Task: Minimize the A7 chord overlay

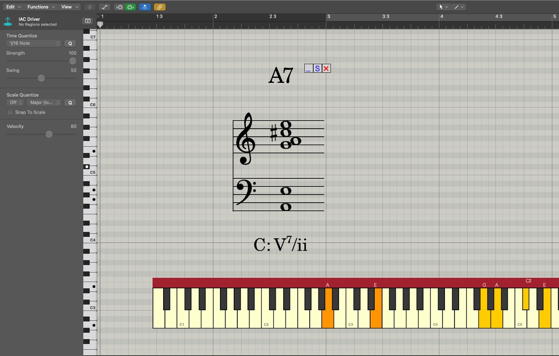Action: tap(308, 69)
